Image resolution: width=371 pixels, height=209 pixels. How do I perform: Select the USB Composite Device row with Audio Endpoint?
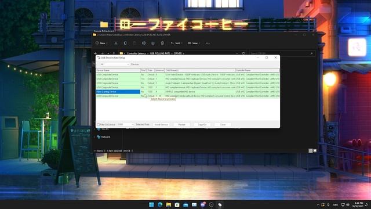[x=188, y=83]
